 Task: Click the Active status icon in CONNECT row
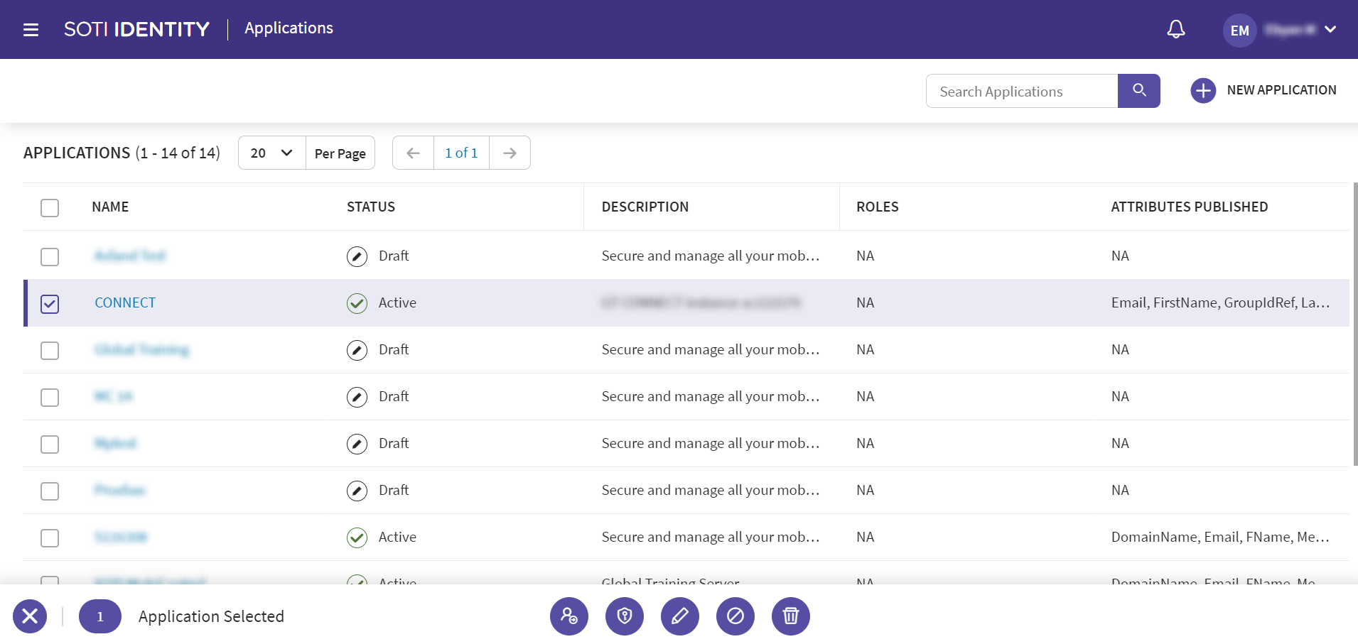point(357,303)
